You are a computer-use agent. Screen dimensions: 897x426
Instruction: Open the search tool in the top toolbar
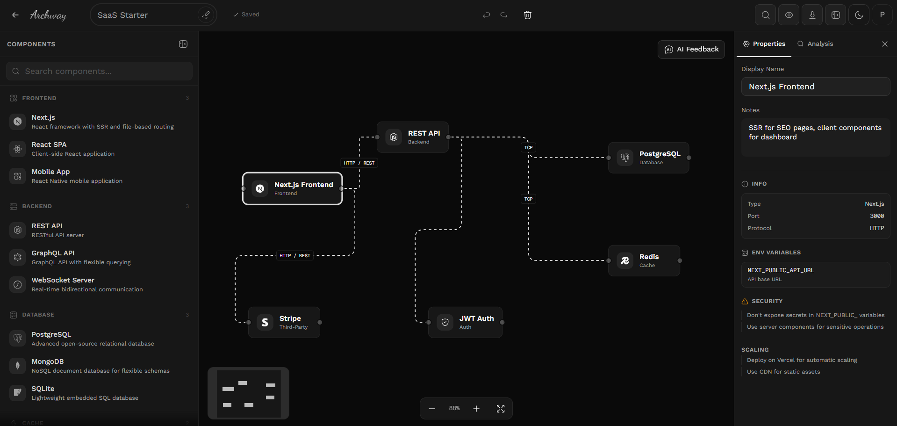pos(765,14)
